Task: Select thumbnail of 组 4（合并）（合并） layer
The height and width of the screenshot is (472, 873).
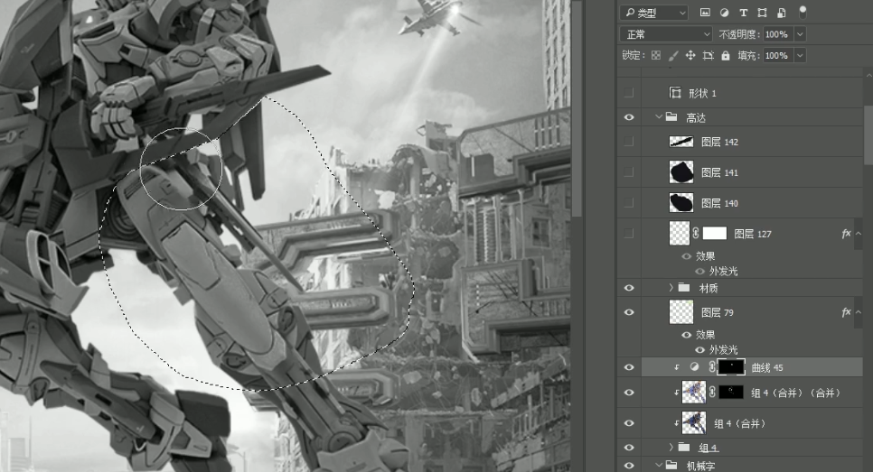Action: tap(694, 393)
